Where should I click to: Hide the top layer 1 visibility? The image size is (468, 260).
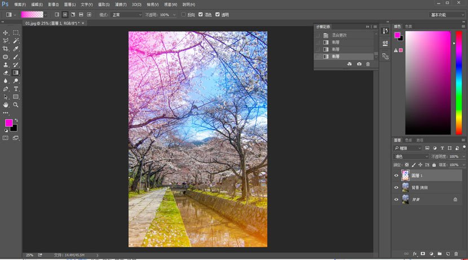pyautogui.click(x=396, y=175)
